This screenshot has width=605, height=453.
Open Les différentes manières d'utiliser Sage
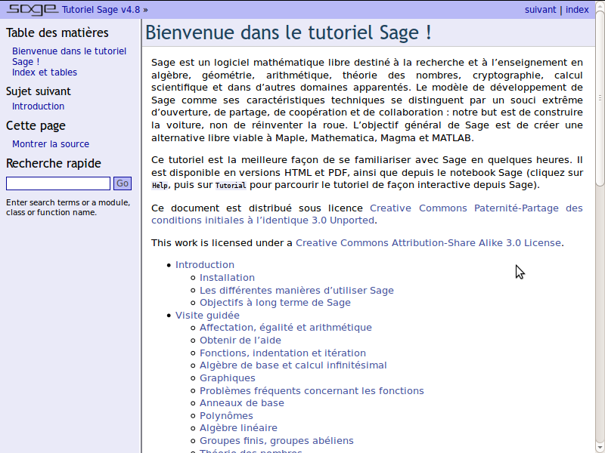tap(296, 291)
